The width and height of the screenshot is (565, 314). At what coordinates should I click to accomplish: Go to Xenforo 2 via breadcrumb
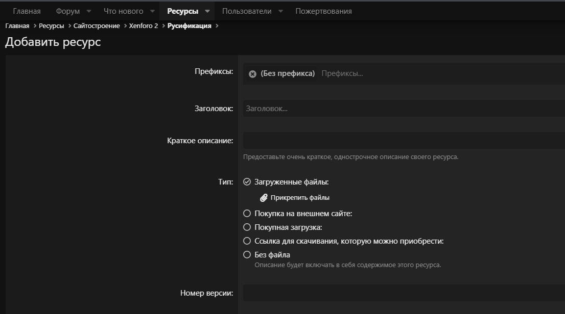pyautogui.click(x=144, y=25)
